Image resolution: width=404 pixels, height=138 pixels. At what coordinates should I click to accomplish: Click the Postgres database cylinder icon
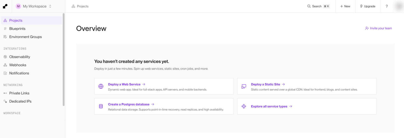pos(101,106)
